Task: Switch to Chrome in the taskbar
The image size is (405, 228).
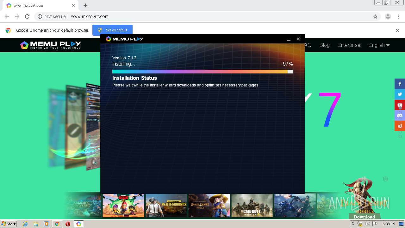Action: click(x=57, y=224)
